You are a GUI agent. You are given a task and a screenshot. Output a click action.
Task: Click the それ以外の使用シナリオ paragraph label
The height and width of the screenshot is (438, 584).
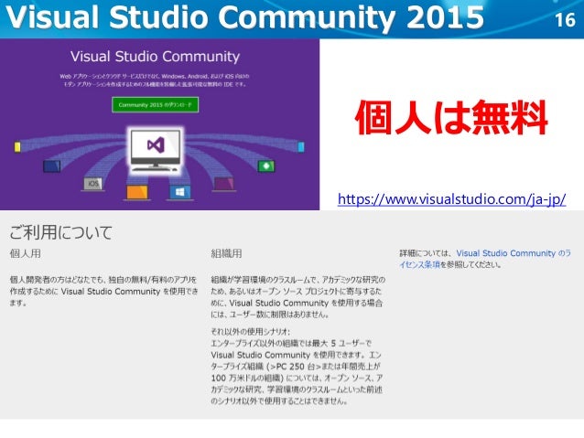click(x=250, y=332)
